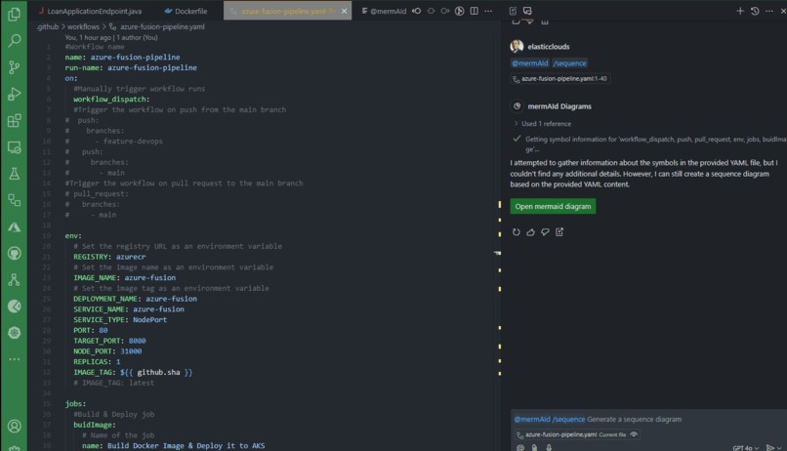The width and height of the screenshot is (787, 451).
Task: Click 'SERVICE_TYPE: NodePort' line
Action: click(120, 319)
